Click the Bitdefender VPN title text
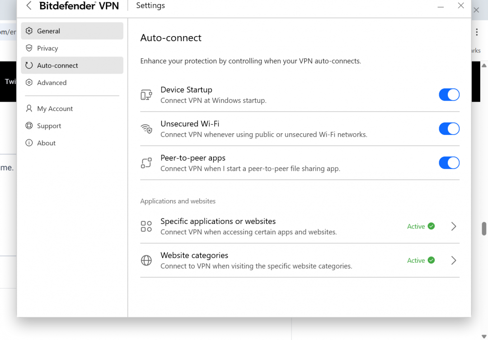The image size is (488, 340). click(x=79, y=5)
